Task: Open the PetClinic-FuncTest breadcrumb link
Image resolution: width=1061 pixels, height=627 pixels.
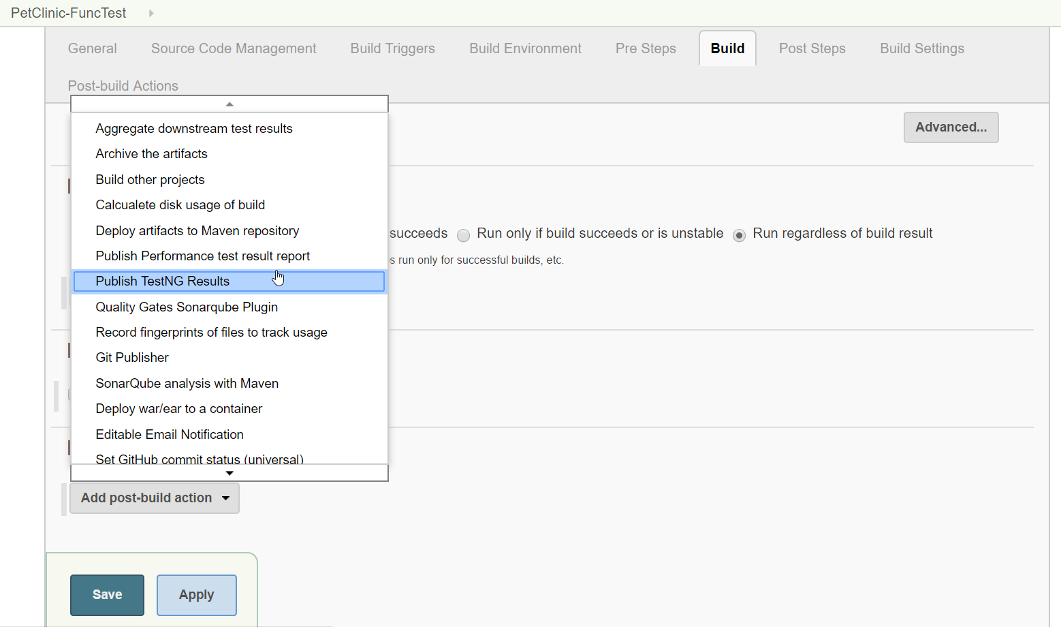Action: pos(69,13)
